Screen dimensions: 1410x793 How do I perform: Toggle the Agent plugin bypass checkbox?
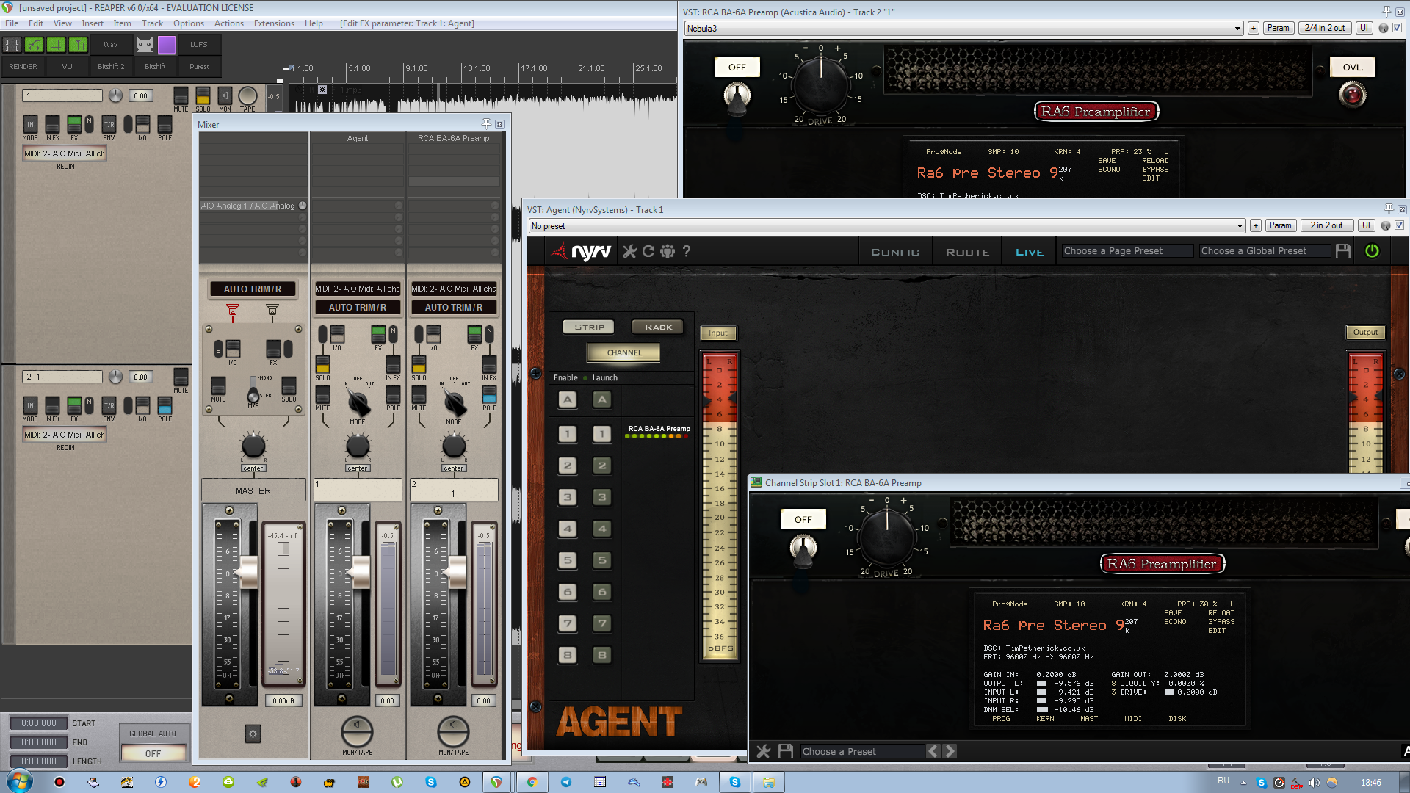coord(1400,225)
